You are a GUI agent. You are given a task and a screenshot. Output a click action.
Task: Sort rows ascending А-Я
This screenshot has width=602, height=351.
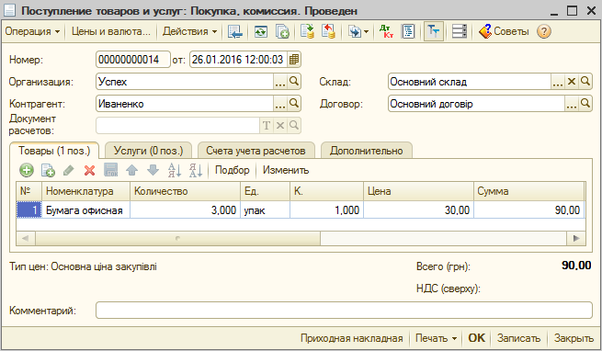pos(175,170)
